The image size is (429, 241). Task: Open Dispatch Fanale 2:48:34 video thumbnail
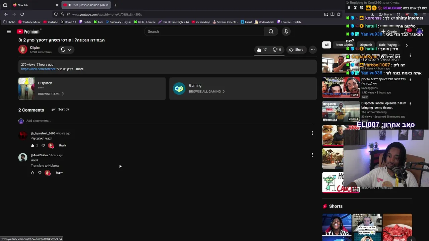[x=341, y=111]
